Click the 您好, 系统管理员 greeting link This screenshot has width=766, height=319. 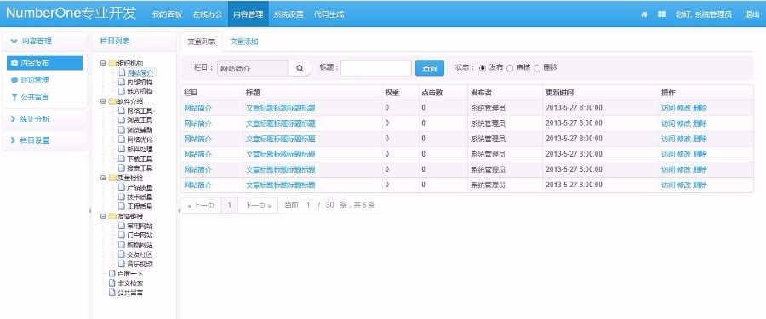point(704,14)
